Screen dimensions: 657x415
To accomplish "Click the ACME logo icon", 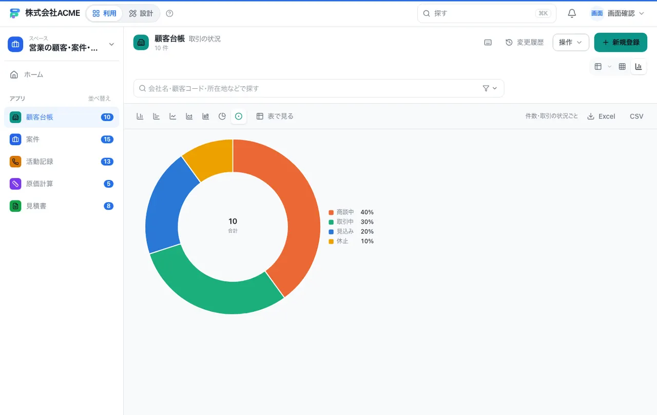I will (14, 13).
